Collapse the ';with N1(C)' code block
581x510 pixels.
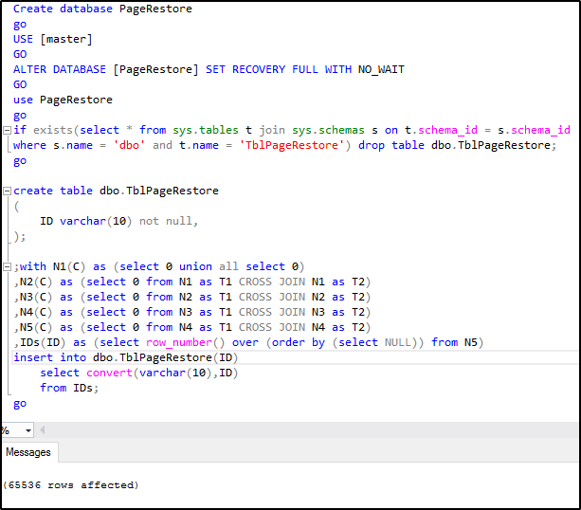[x=7, y=267]
